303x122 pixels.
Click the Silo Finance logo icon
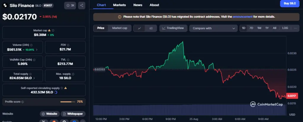click(5, 5)
